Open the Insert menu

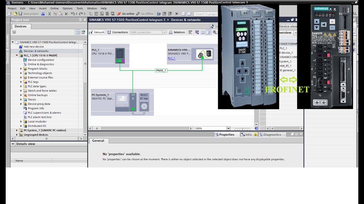(43, 8)
